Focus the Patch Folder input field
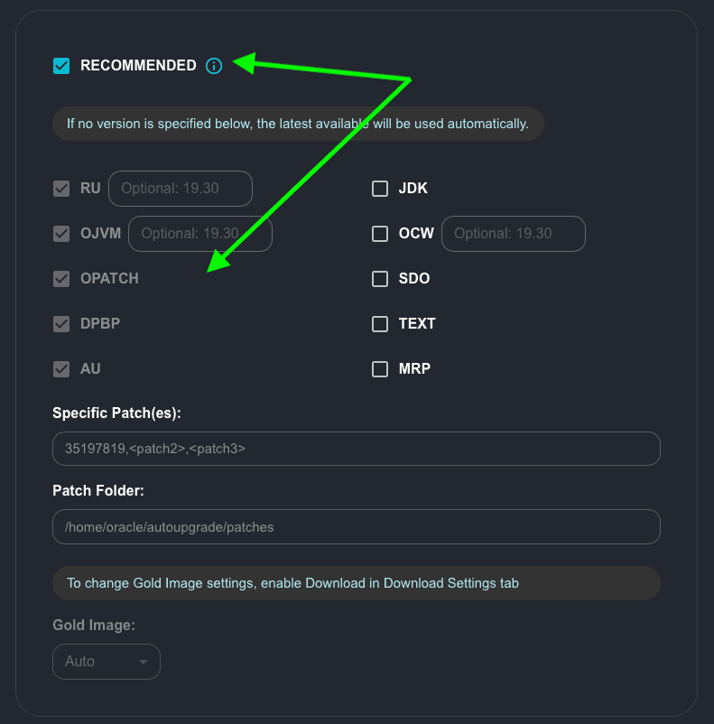Viewport: 714px width, 724px height. point(357,527)
